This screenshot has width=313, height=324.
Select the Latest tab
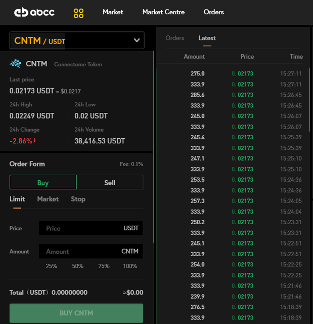pyautogui.click(x=207, y=38)
